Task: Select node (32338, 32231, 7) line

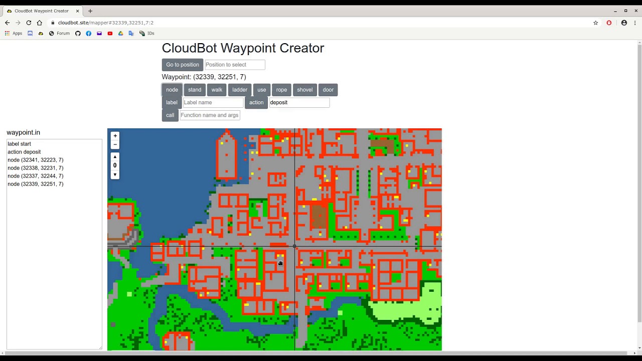Action: pos(35,168)
